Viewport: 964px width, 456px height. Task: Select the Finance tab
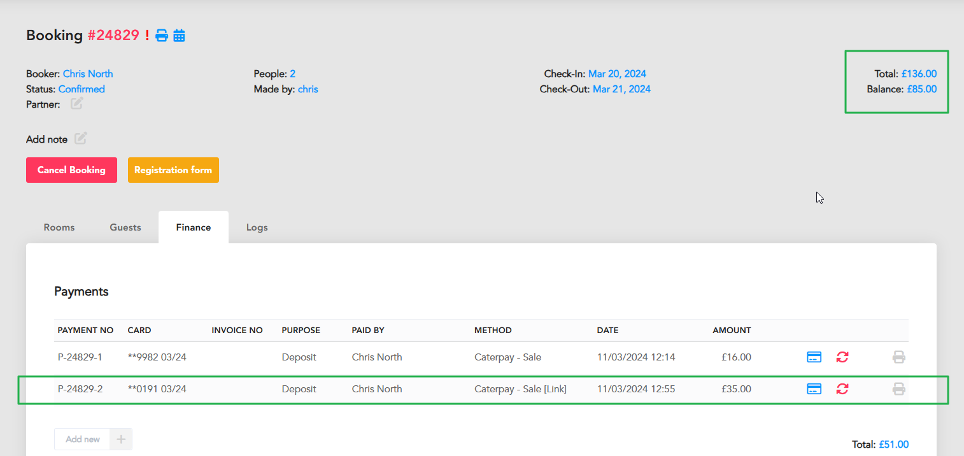(x=194, y=227)
